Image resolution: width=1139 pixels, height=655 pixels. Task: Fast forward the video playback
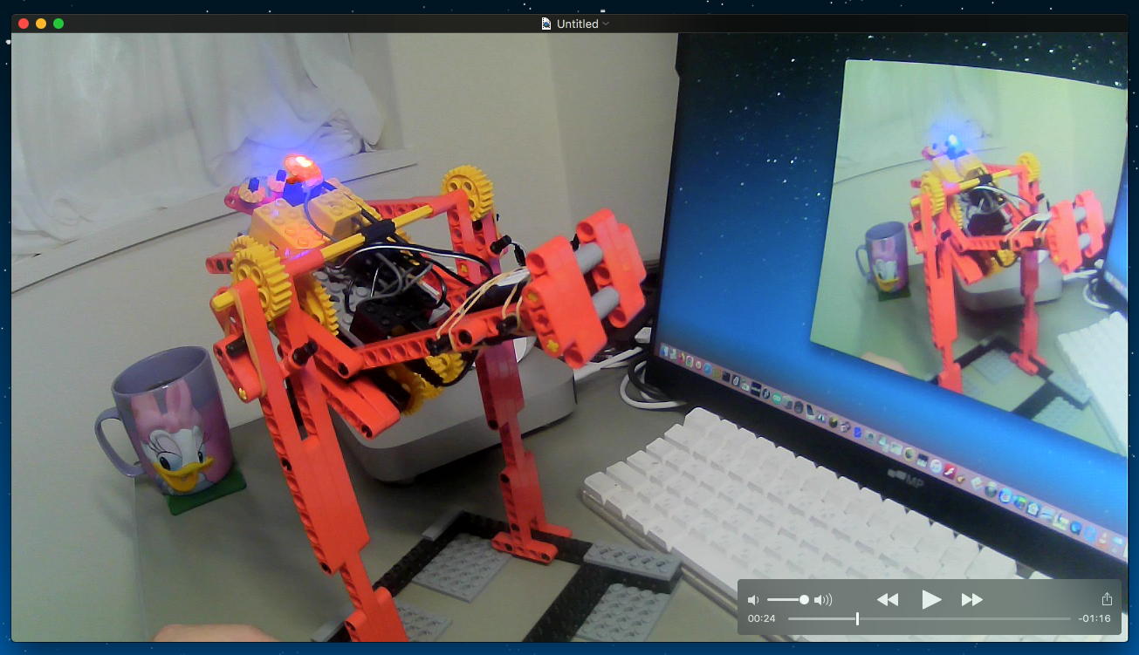point(972,599)
